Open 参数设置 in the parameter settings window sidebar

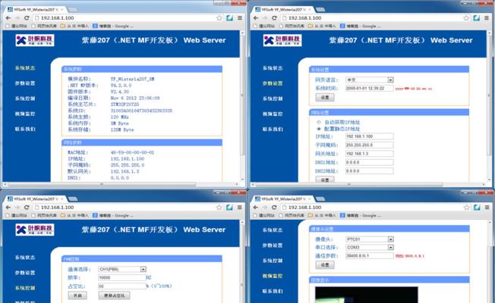click(x=273, y=83)
